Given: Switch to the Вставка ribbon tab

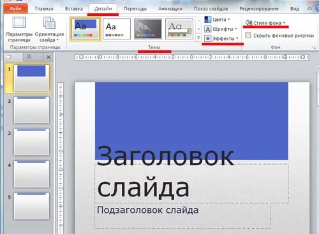Looking at the screenshot, I should pyautogui.click(x=74, y=9).
